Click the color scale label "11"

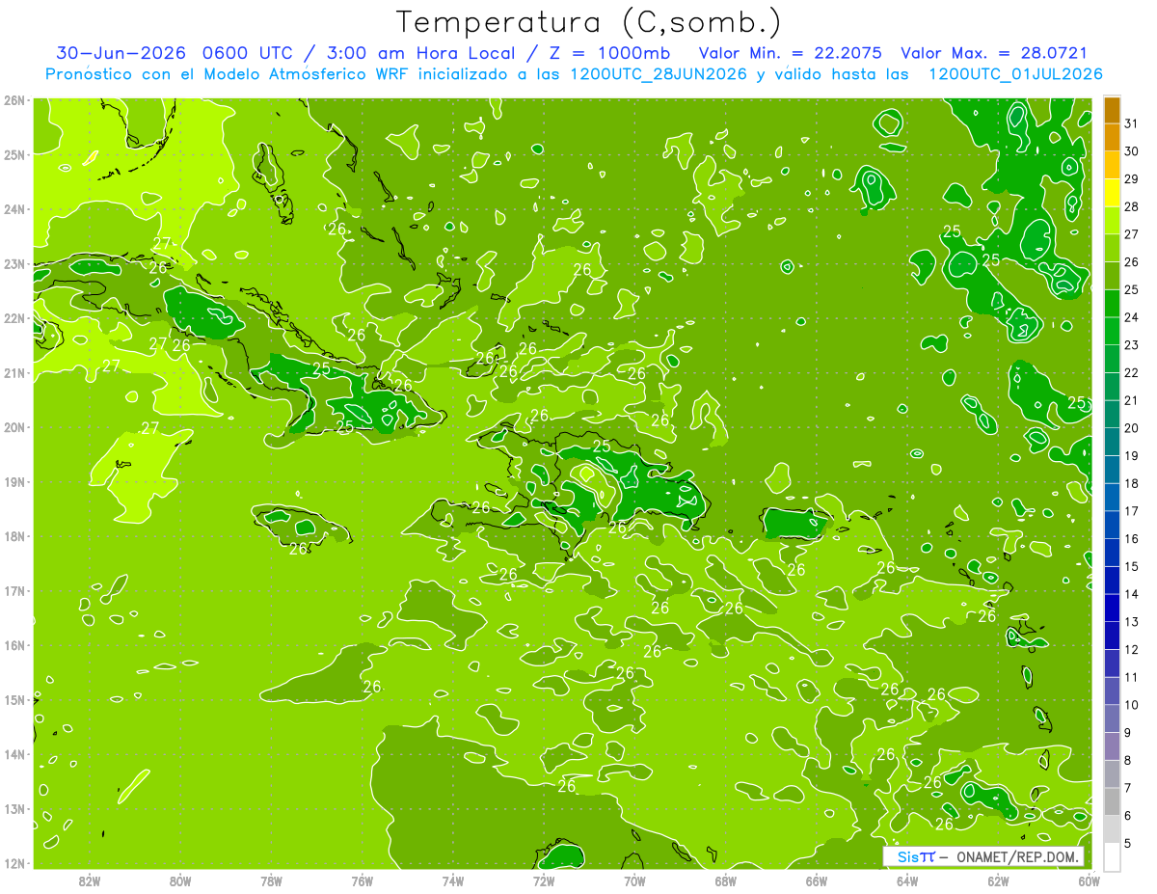(1131, 677)
